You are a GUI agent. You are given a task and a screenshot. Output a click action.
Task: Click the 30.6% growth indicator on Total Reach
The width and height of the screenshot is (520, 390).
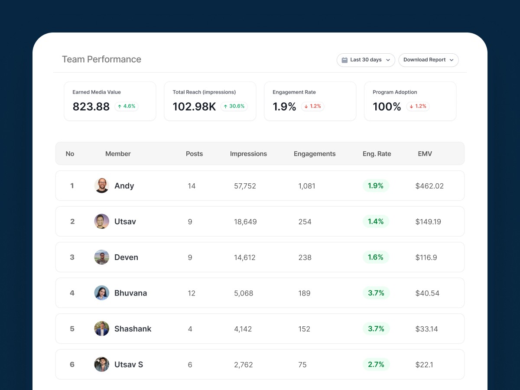tap(234, 106)
